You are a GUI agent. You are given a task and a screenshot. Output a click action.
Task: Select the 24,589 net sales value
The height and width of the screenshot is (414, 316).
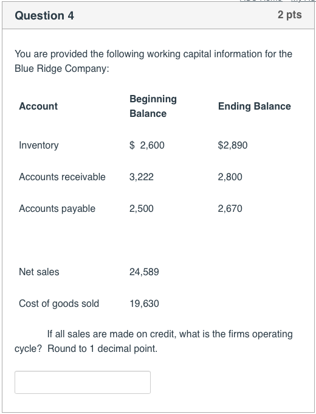pyautogui.click(x=144, y=272)
